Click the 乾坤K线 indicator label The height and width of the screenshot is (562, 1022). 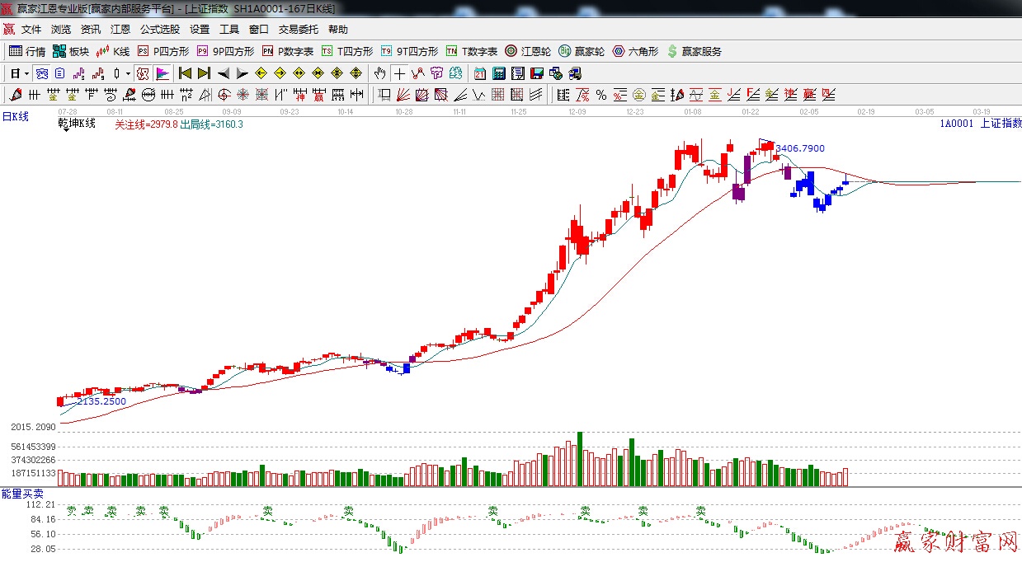point(77,124)
